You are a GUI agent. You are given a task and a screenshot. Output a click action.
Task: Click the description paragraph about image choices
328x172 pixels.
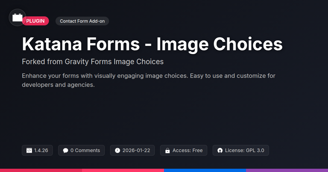(149, 80)
